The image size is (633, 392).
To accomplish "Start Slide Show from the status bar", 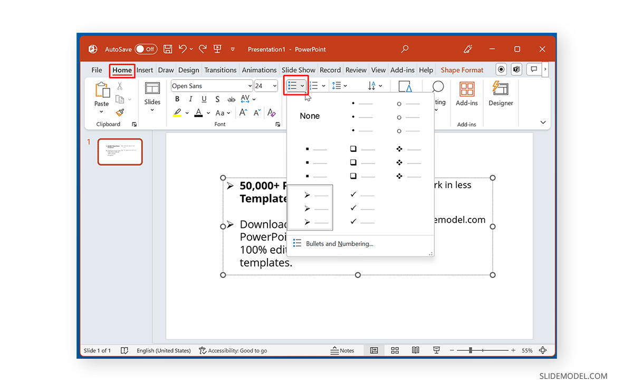I will coord(436,350).
